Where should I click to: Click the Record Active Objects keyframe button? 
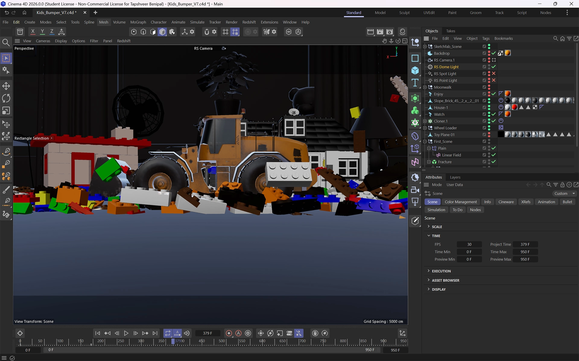click(229, 333)
